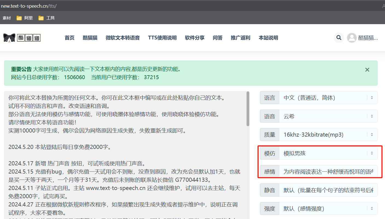Image resolution: width=385 pixels, height=219 pixels.
Task: Open the TTS使用说明 navigation link
Action: pyautogui.click(x=162, y=38)
